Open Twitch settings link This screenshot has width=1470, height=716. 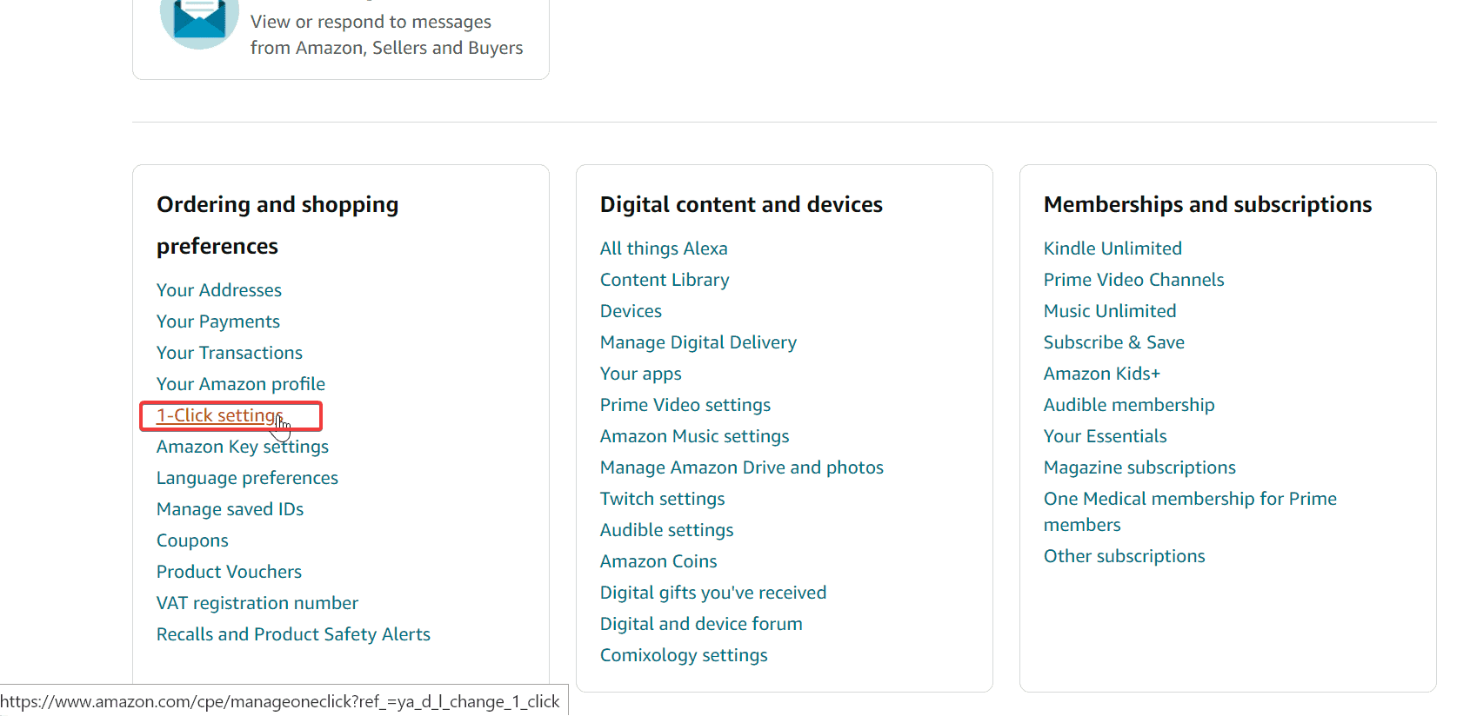663,499
